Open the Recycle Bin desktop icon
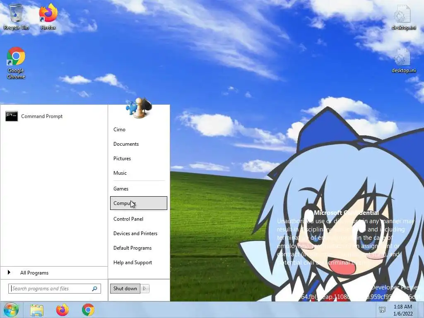This screenshot has height=318, width=424. pos(16,16)
